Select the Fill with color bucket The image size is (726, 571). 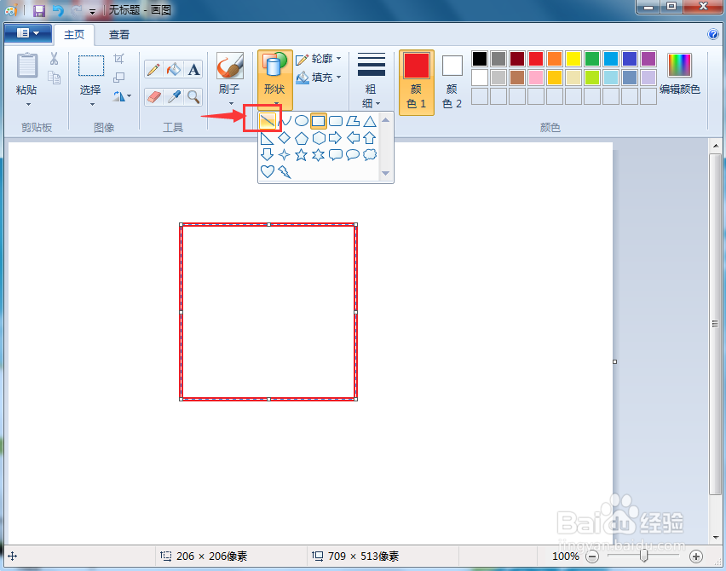coord(174,70)
